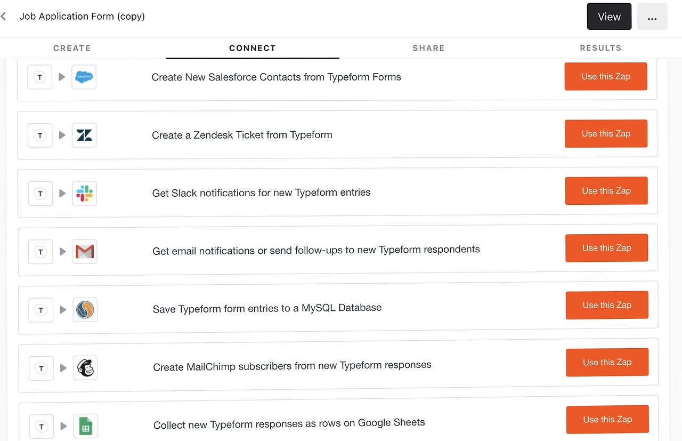Image resolution: width=682 pixels, height=441 pixels.
Task: Use this Zap for Slack notifications
Action: (x=606, y=191)
